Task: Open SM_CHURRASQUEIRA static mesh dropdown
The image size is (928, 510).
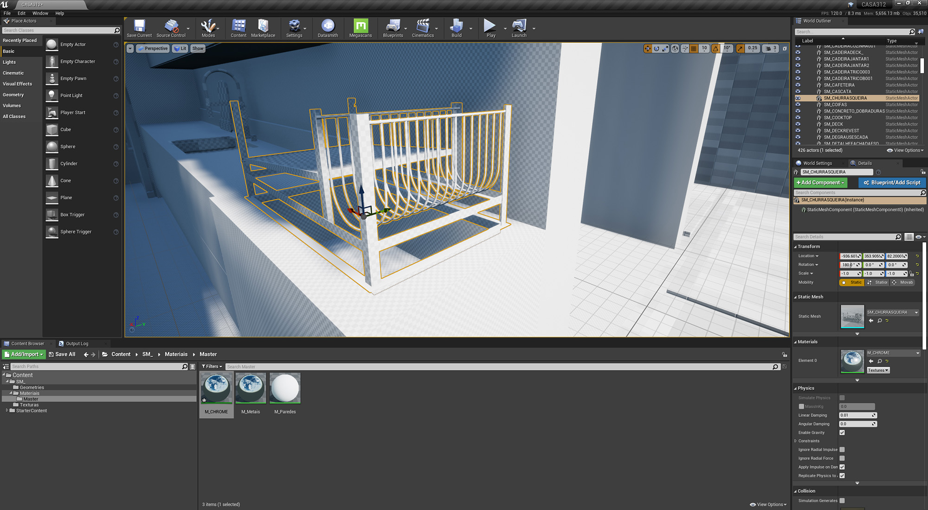Action: pyautogui.click(x=893, y=312)
